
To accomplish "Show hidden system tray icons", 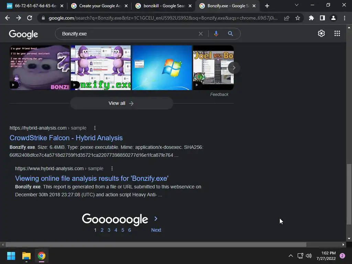I will pyautogui.click(x=291, y=256).
